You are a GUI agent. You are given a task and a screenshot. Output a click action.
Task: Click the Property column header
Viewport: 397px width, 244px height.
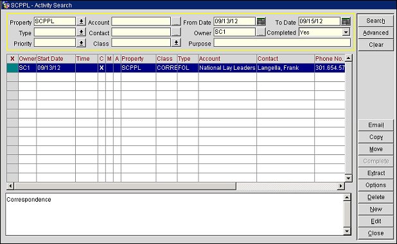[x=139, y=59]
